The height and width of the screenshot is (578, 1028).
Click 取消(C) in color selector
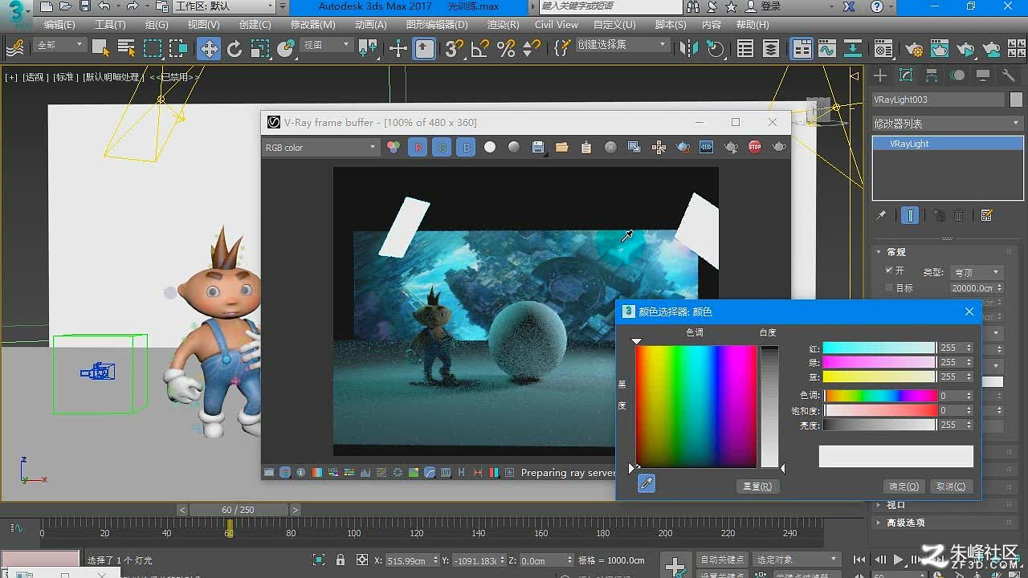coord(951,486)
